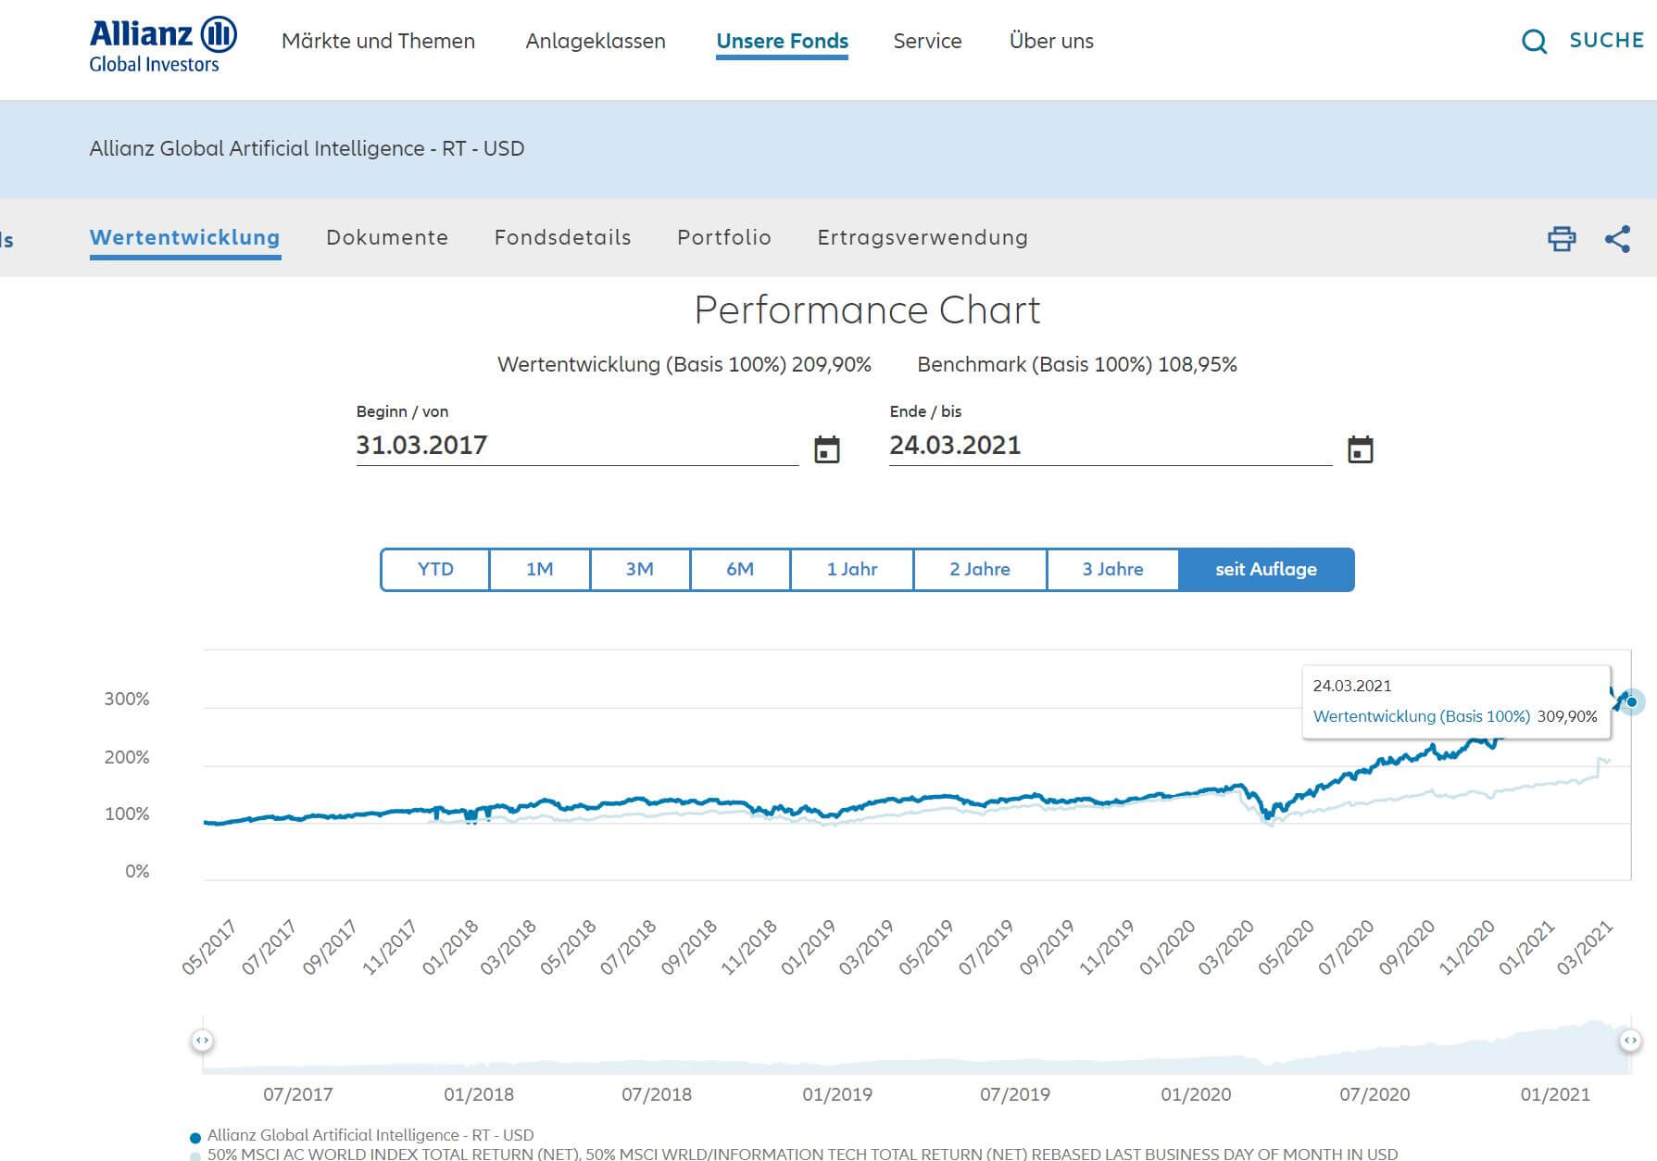Click the Ende date field 24.03.2021
1657x1161 pixels.
[x=1111, y=446]
